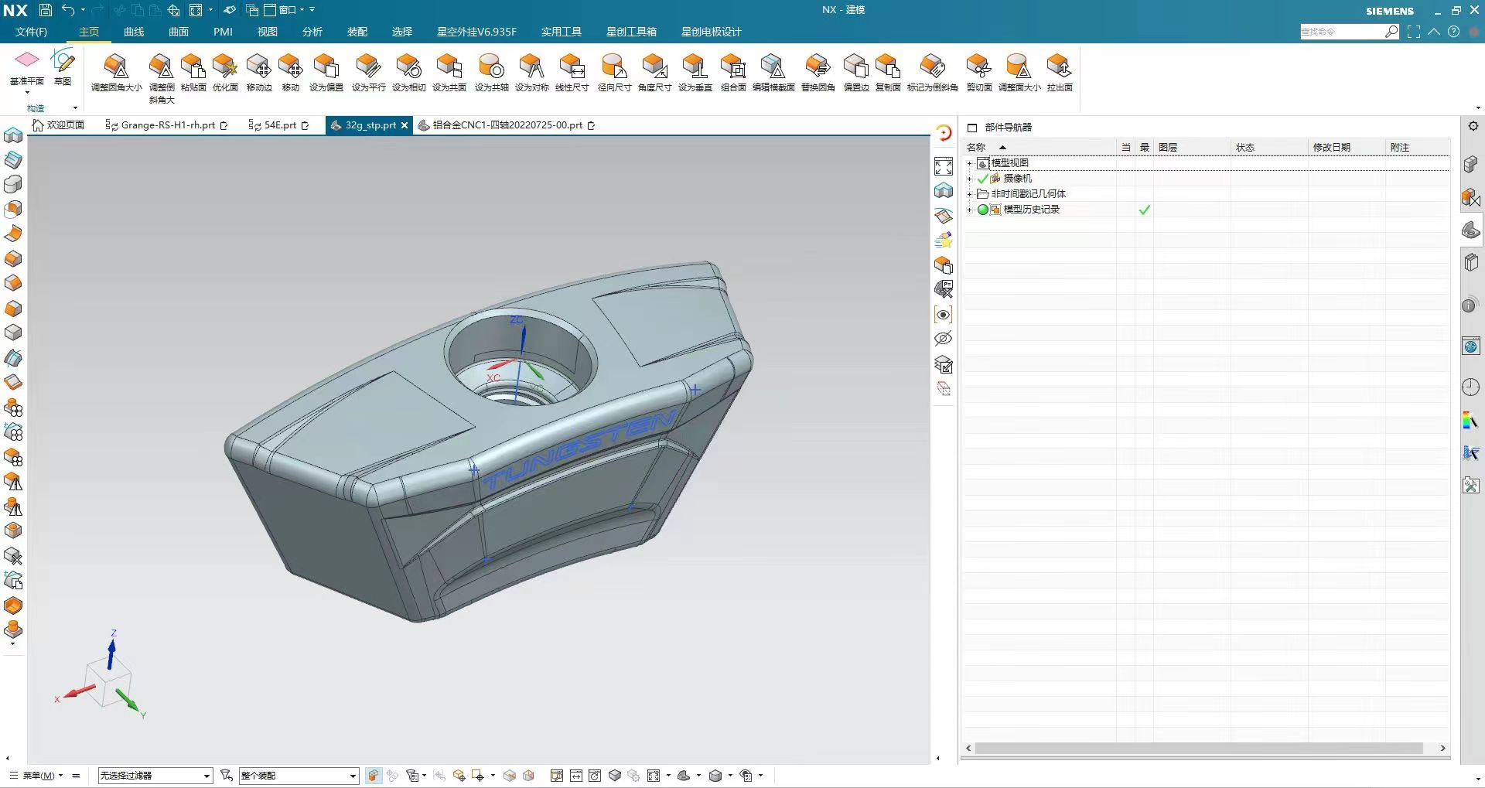Click the Fit view icon beside viewport
The height and width of the screenshot is (788, 1485).
point(944,166)
